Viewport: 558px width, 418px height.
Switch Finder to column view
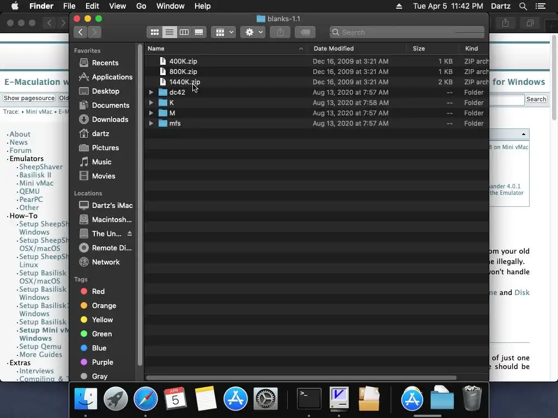click(x=184, y=32)
